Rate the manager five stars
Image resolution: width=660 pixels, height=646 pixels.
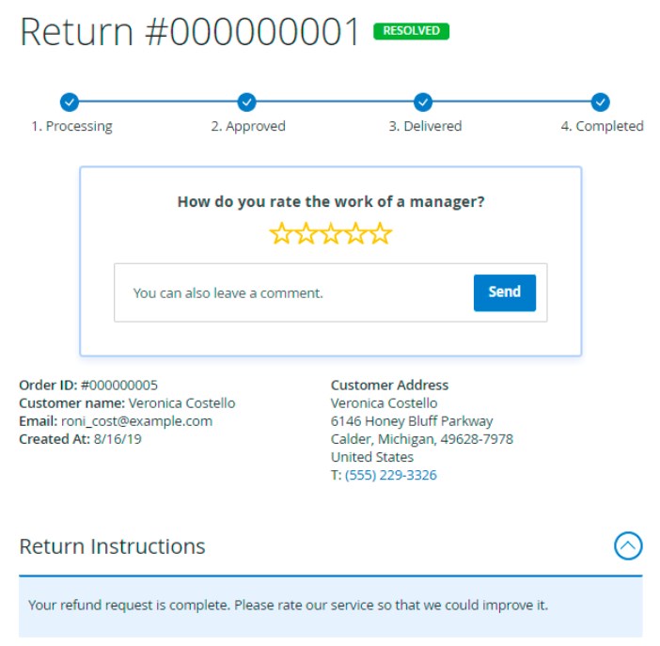[x=381, y=233]
